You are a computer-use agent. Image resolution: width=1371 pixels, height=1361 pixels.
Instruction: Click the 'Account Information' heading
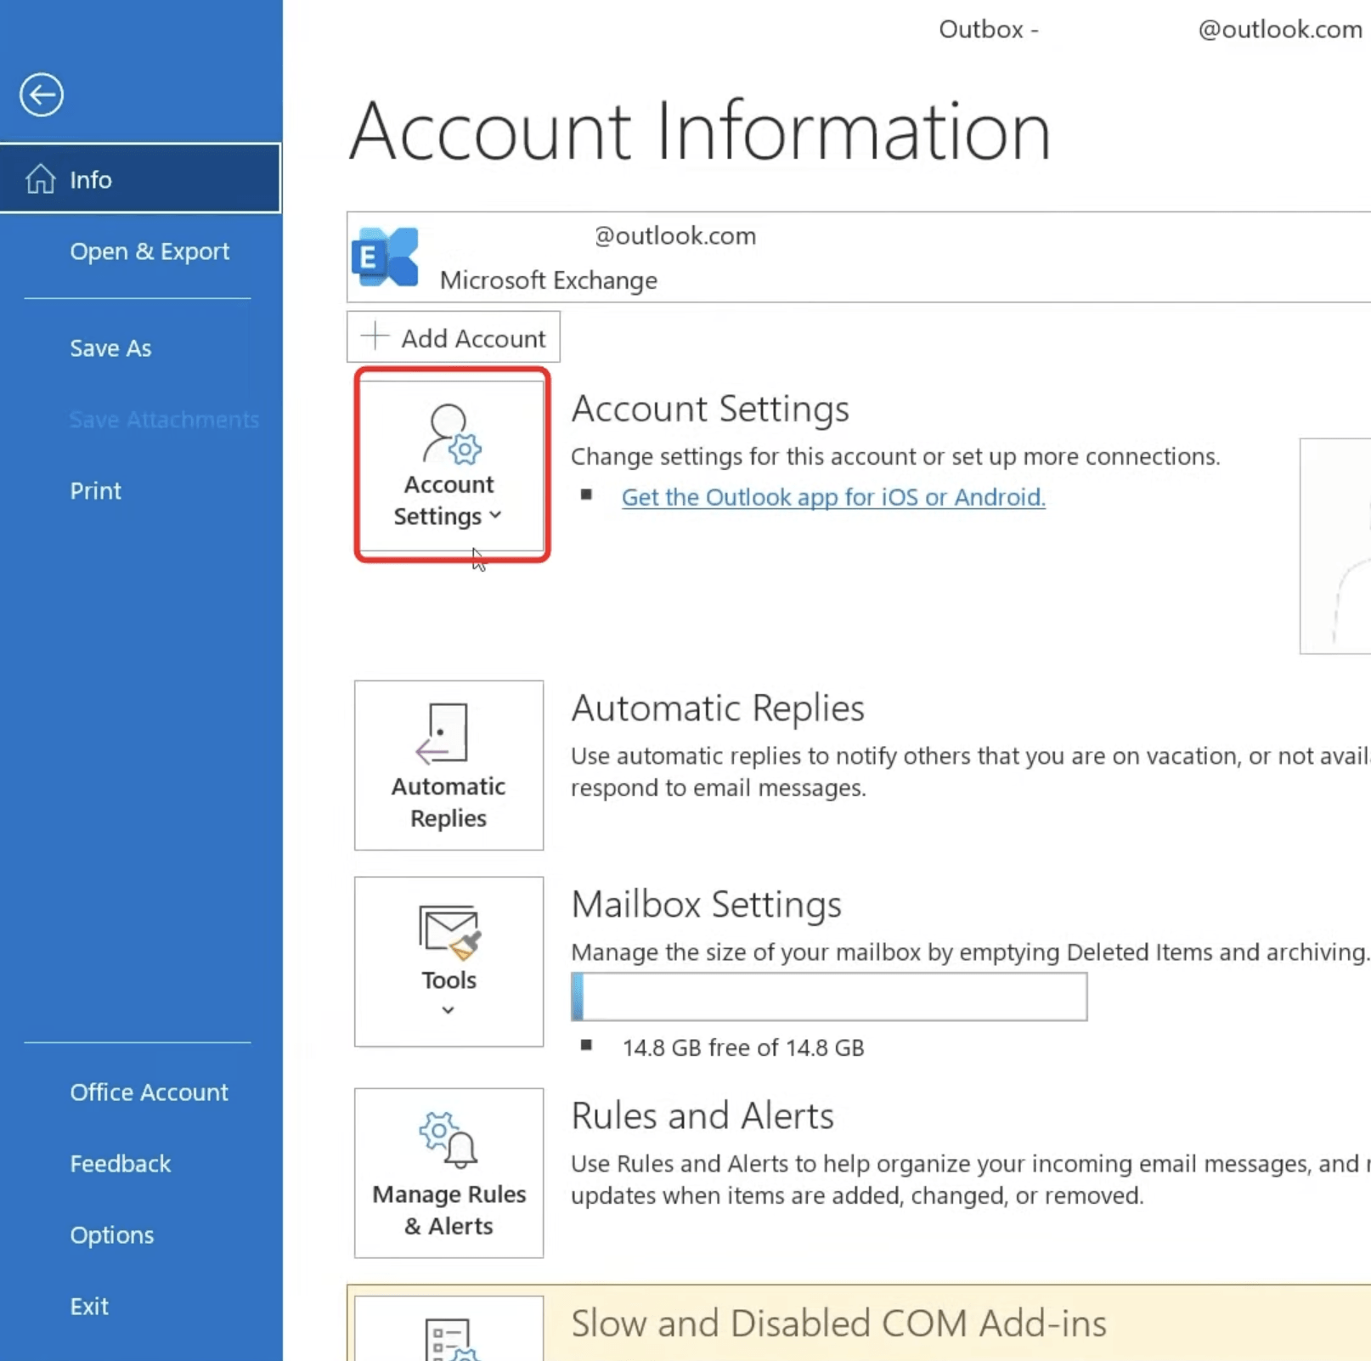click(x=700, y=131)
